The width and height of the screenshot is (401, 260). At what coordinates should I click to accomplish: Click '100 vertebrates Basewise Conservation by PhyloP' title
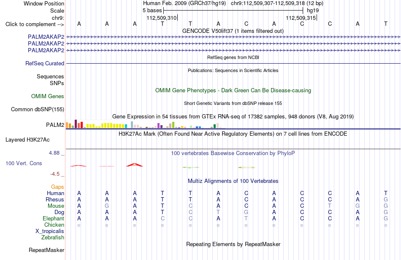click(x=233, y=153)
